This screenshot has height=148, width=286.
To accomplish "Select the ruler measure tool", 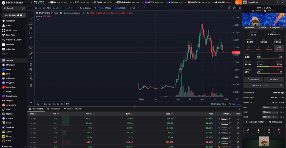I will tap(31, 53).
